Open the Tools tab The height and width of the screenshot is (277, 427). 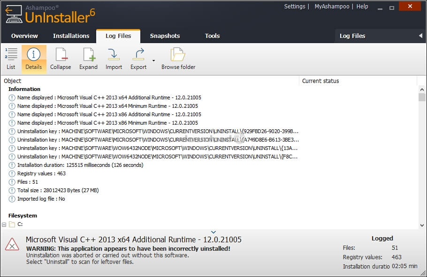[x=213, y=36]
